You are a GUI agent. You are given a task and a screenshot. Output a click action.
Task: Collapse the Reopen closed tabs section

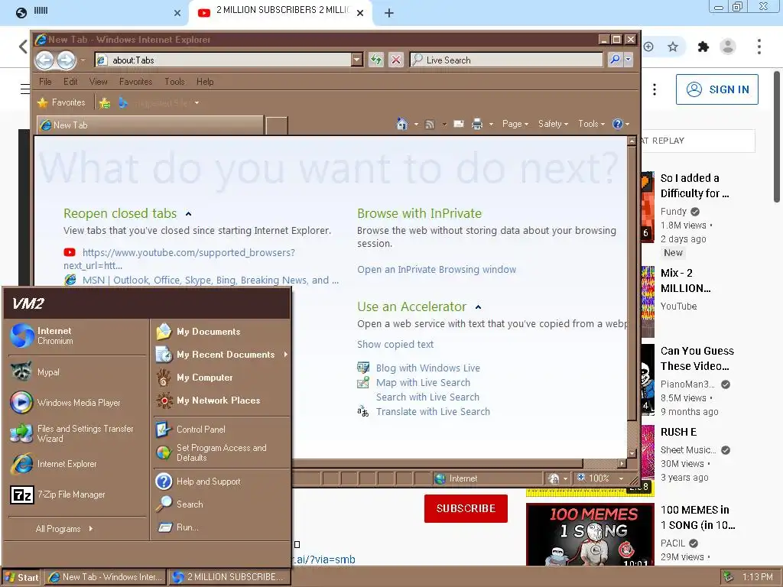point(188,214)
